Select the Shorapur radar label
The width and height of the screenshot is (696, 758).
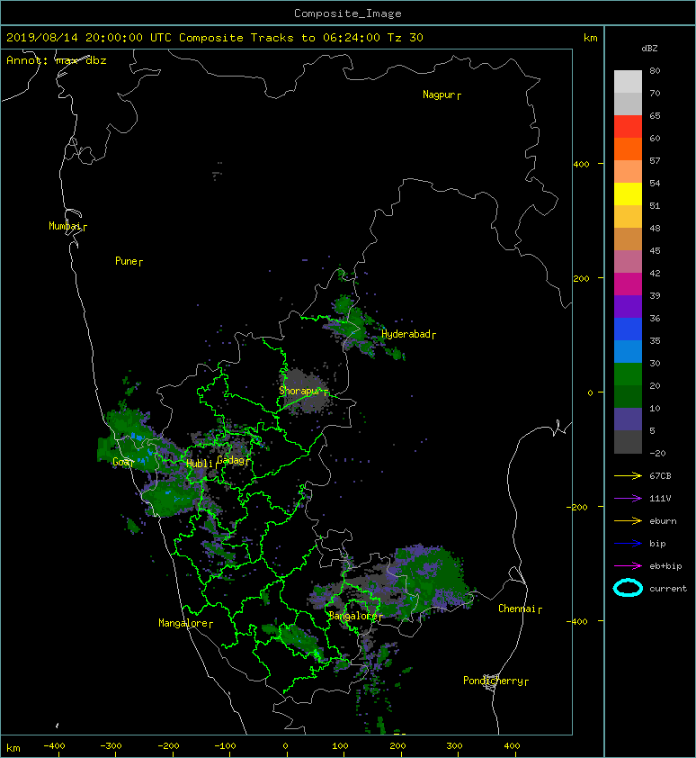303,391
